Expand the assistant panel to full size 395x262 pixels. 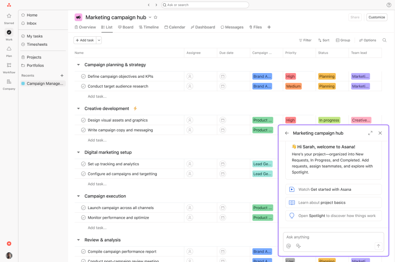[x=370, y=133]
